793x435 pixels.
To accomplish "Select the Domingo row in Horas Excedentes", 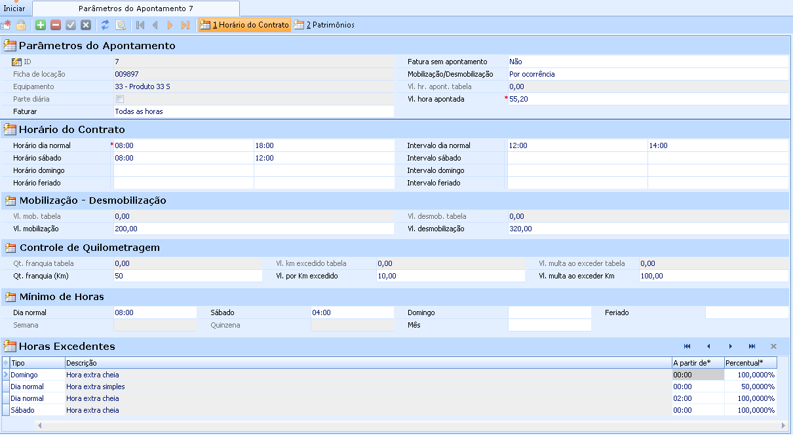I will pos(389,375).
